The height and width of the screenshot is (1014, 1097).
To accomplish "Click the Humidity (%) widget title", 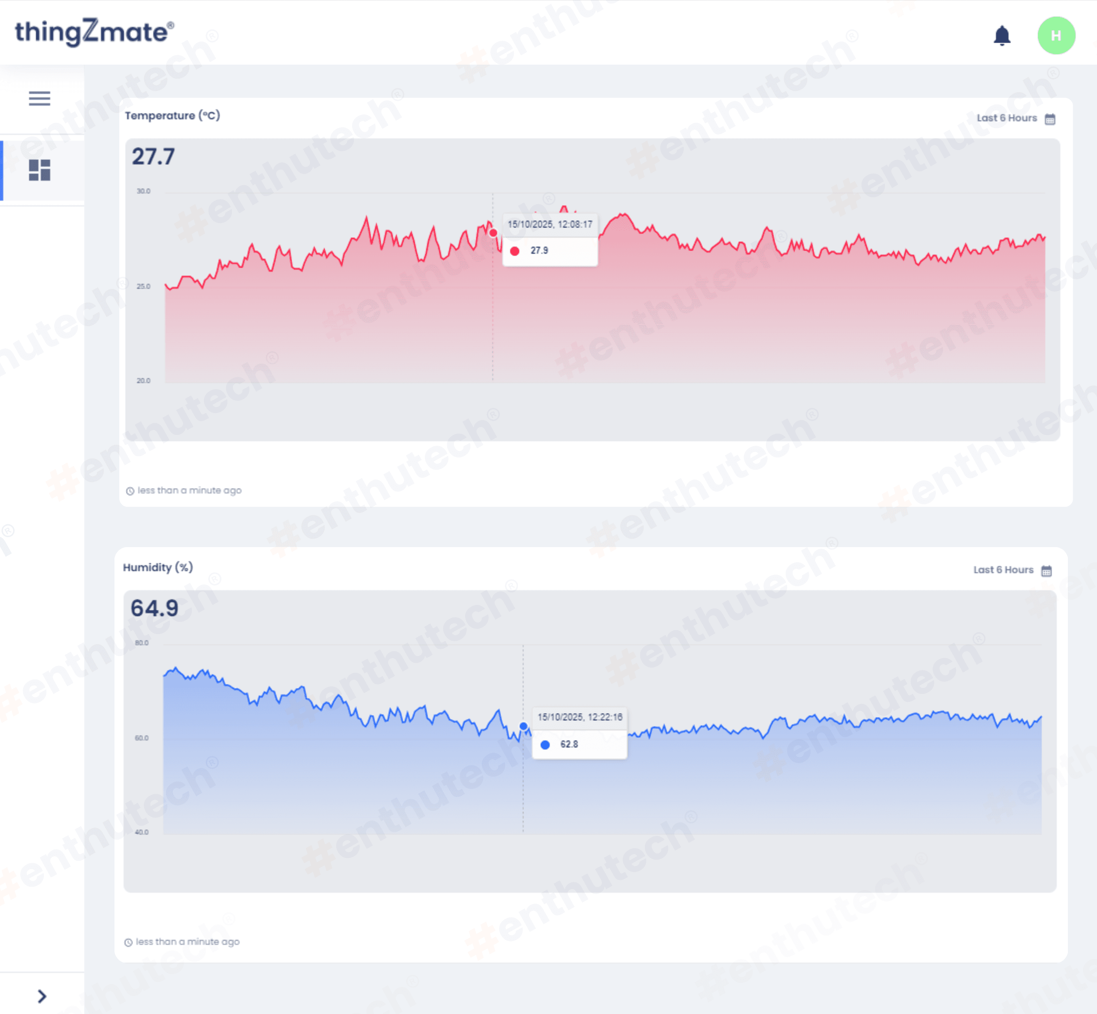I will pos(158,567).
